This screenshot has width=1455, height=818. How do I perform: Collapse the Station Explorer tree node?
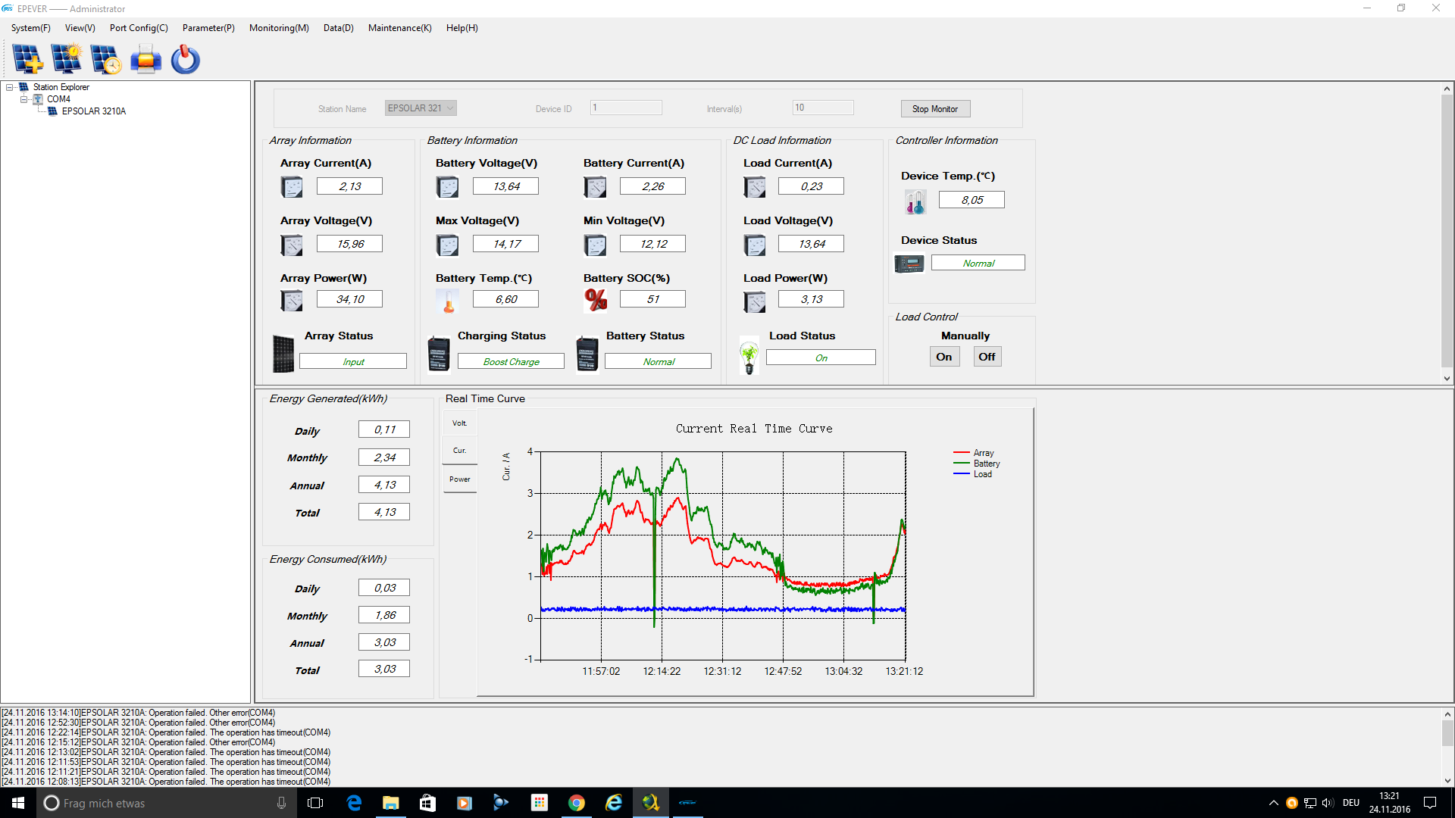(10, 87)
